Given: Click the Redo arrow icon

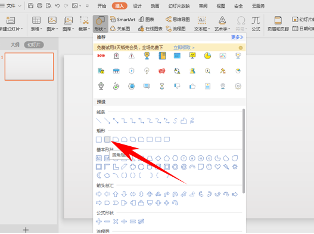Looking at the screenshot, I should (x=66, y=6).
